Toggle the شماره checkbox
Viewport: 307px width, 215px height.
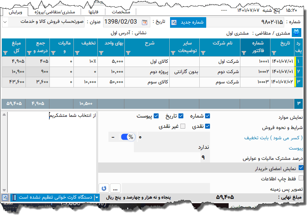coord(207,116)
